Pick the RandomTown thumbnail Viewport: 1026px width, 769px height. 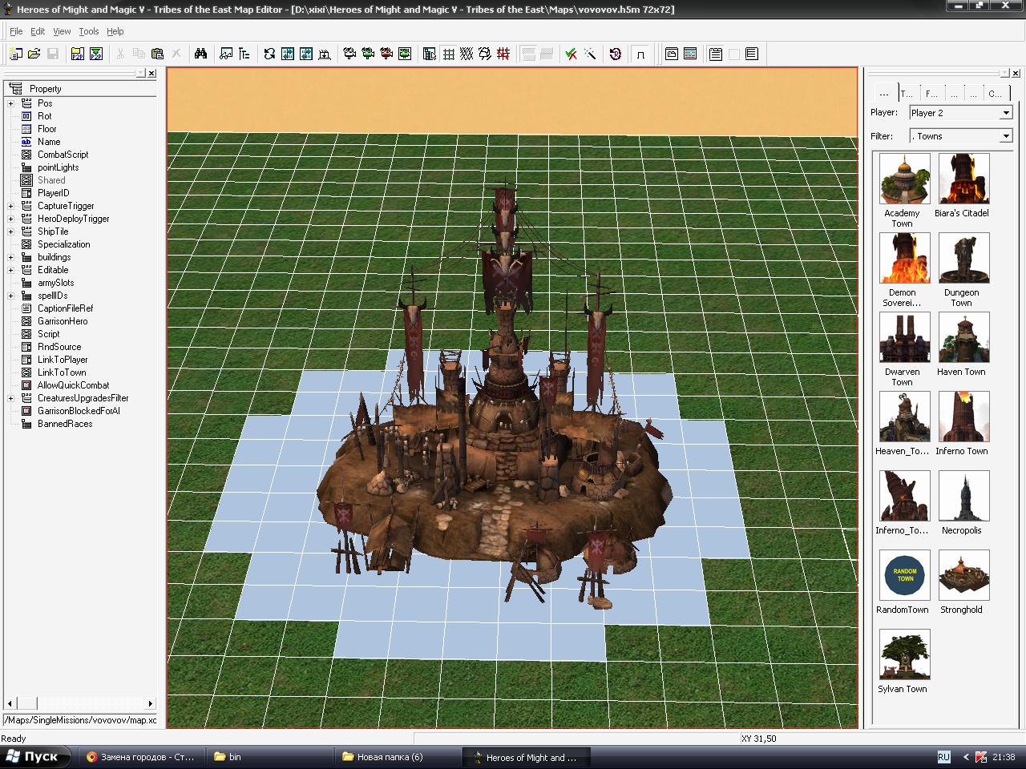tap(904, 575)
